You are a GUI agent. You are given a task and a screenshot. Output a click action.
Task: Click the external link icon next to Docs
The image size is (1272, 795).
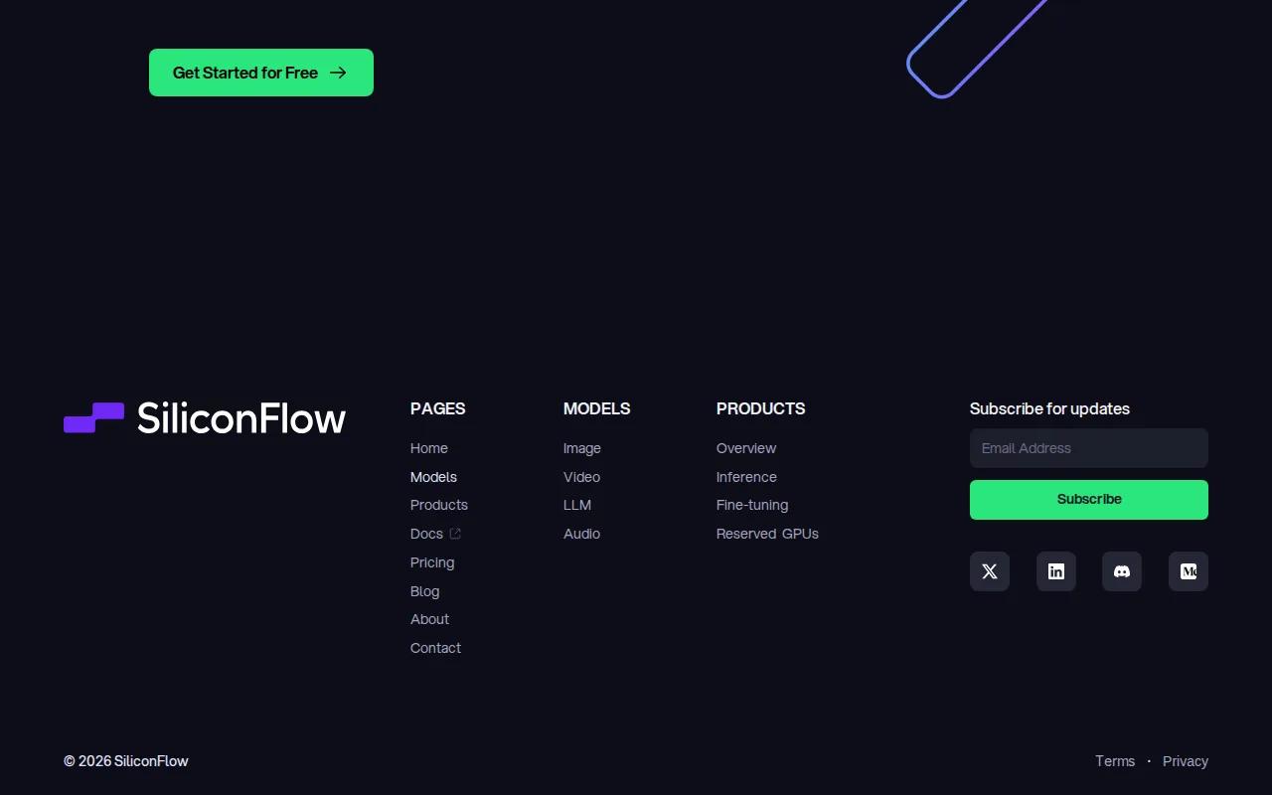pos(455,534)
